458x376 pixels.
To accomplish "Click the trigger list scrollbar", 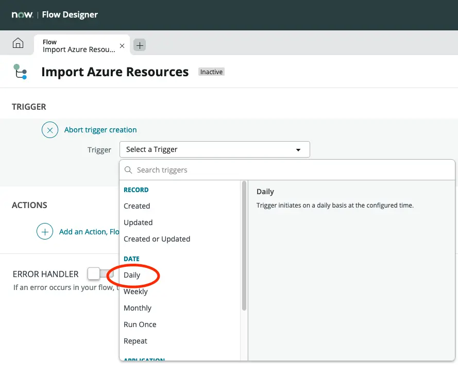I will tap(244, 247).
